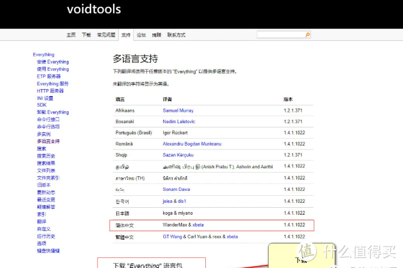Screen dimensions: 403x268
Task: Click xbeta link in 简体中文 row
Action: (x=198, y=225)
